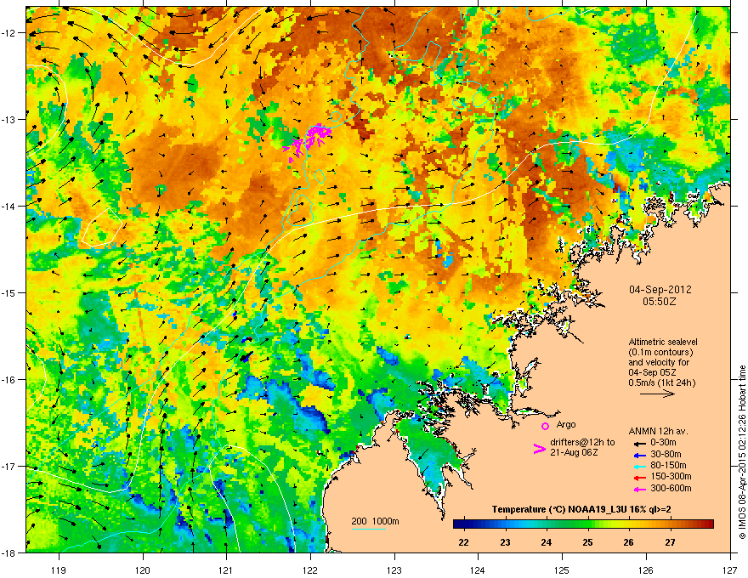The height and width of the screenshot is (578, 748).
Task: Click the '300-600m' depth label
Action: pyautogui.click(x=671, y=488)
